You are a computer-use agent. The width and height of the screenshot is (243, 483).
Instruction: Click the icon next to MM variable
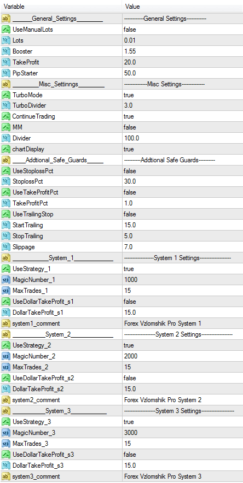(x=6, y=127)
